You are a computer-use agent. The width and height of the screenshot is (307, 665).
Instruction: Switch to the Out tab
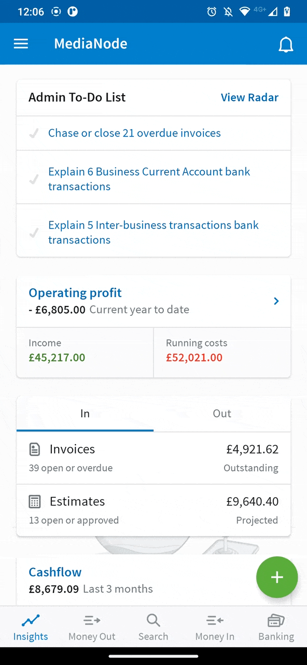[x=222, y=414]
